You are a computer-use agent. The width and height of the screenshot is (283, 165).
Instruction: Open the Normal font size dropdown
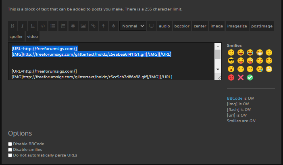coord(133,26)
